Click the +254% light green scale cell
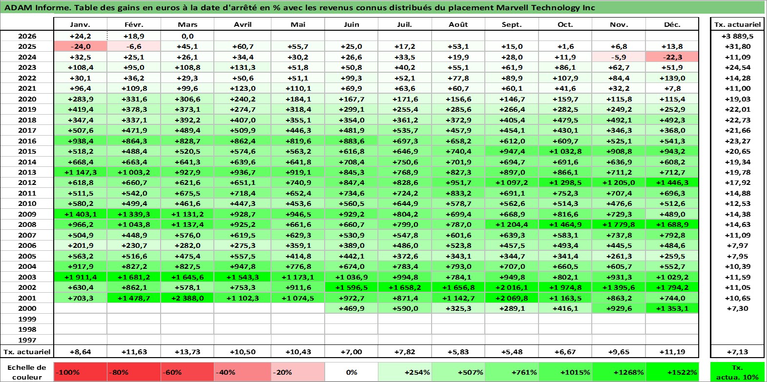The image size is (767, 382). coord(405,372)
